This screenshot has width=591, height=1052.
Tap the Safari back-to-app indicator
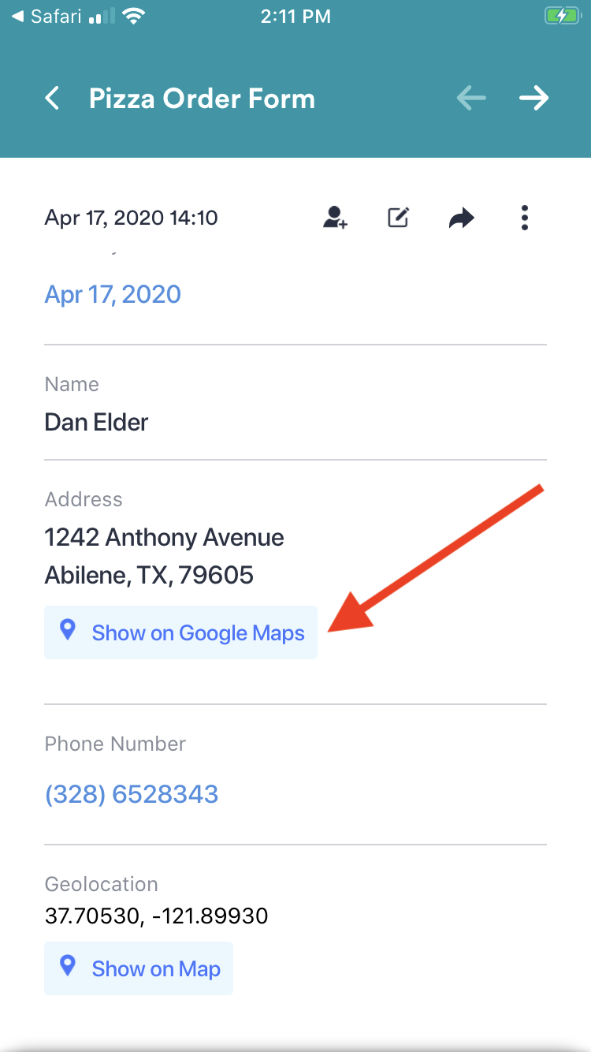(48, 16)
